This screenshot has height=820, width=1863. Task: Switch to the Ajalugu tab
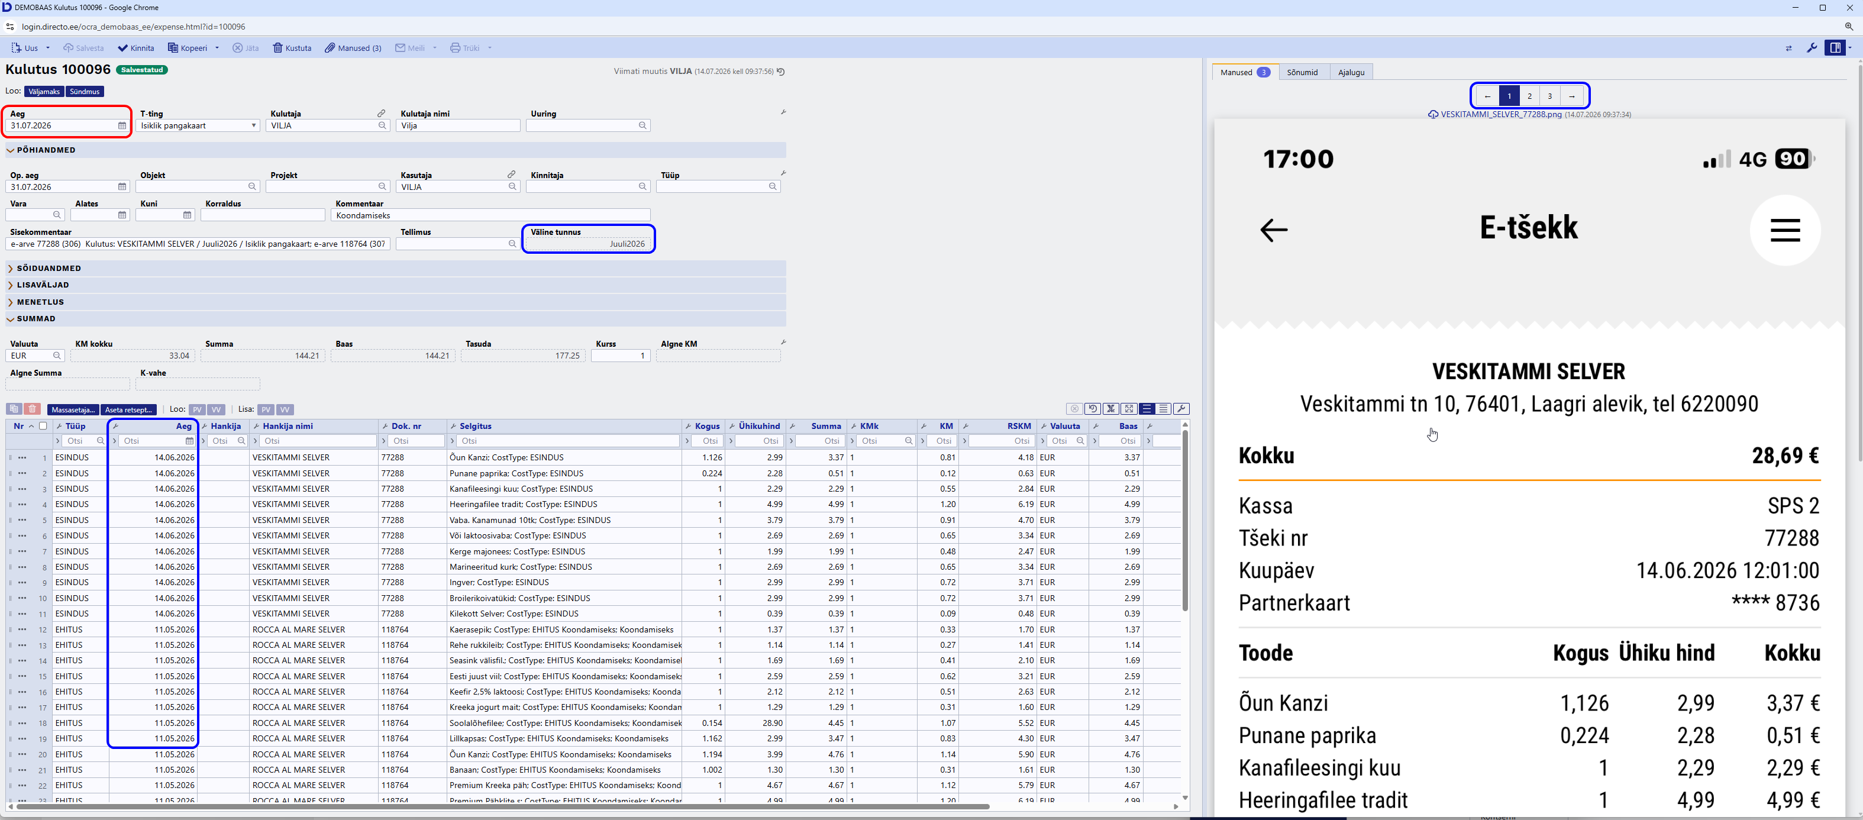pyautogui.click(x=1351, y=72)
